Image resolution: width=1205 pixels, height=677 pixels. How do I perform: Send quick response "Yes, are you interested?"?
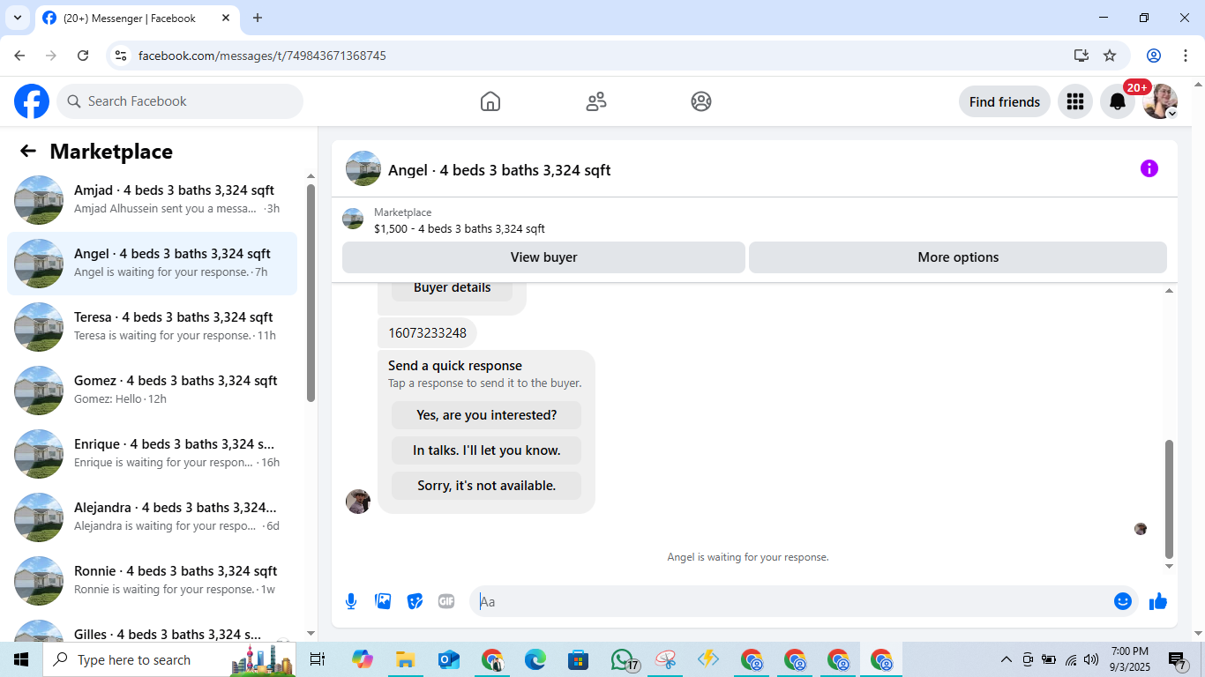487,415
